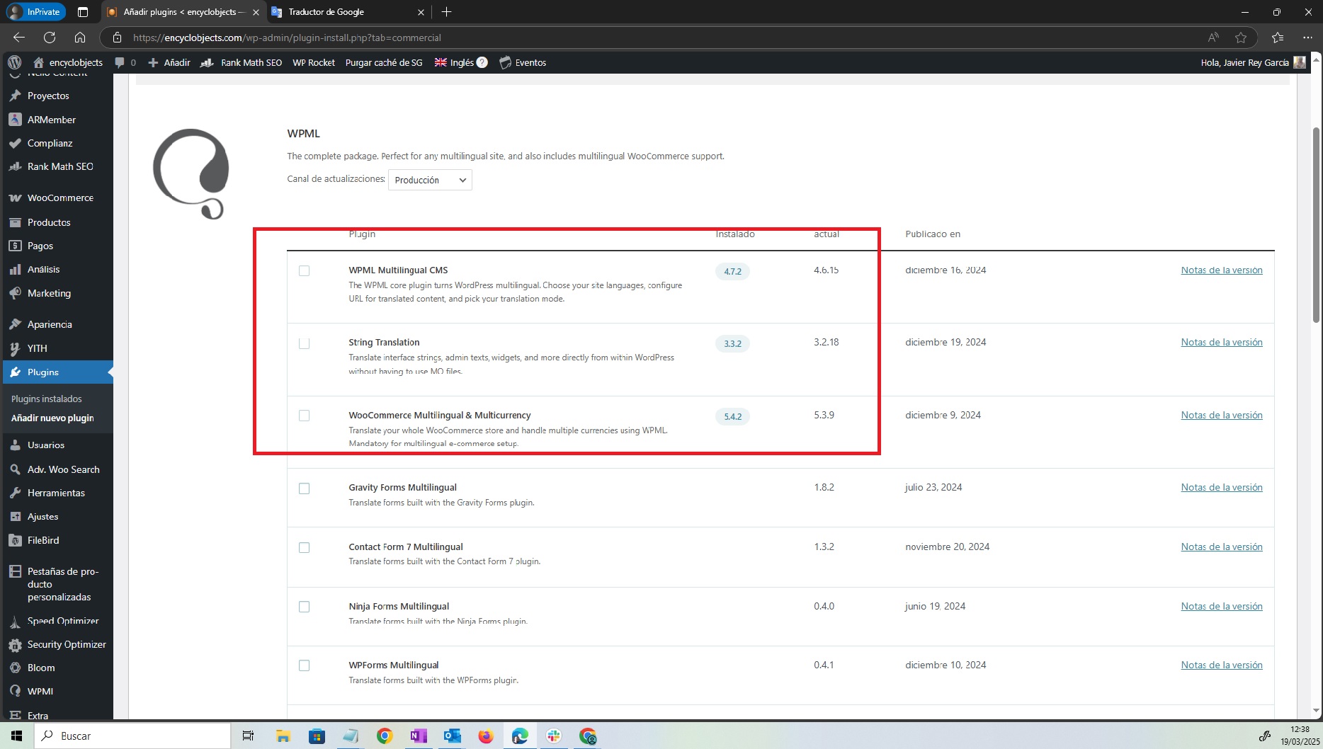Viewport: 1323px width, 749px height.
Task: Check WPForms Multilingual checkbox
Action: (x=305, y=665)
